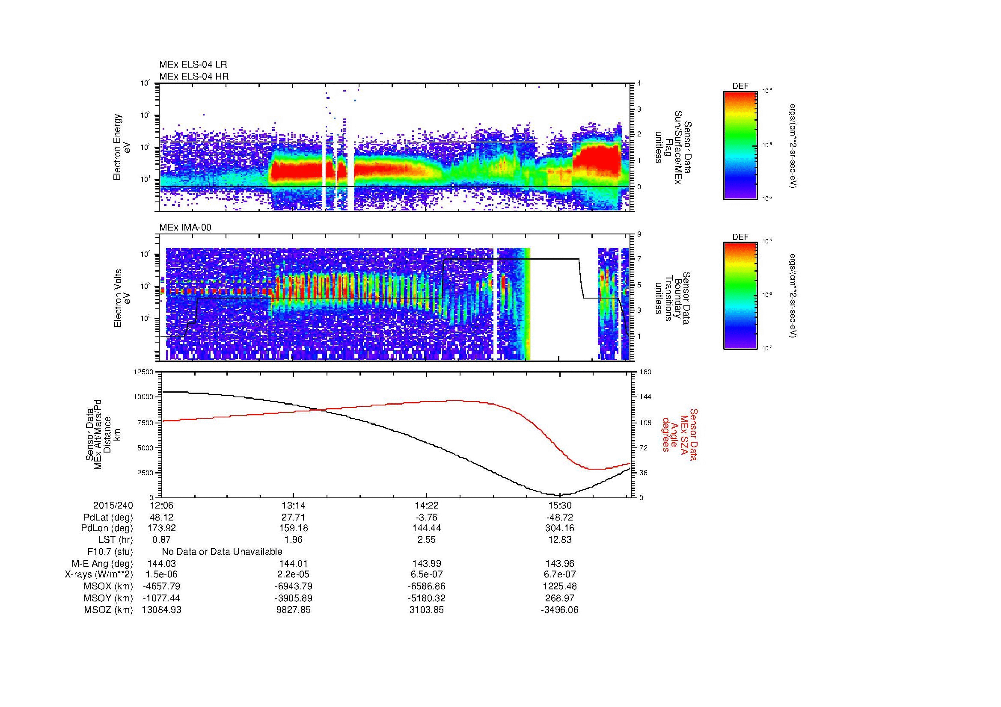Click the 14:22 time axis label
This screenshot has width=1001, height=707.
coord(426,505)
